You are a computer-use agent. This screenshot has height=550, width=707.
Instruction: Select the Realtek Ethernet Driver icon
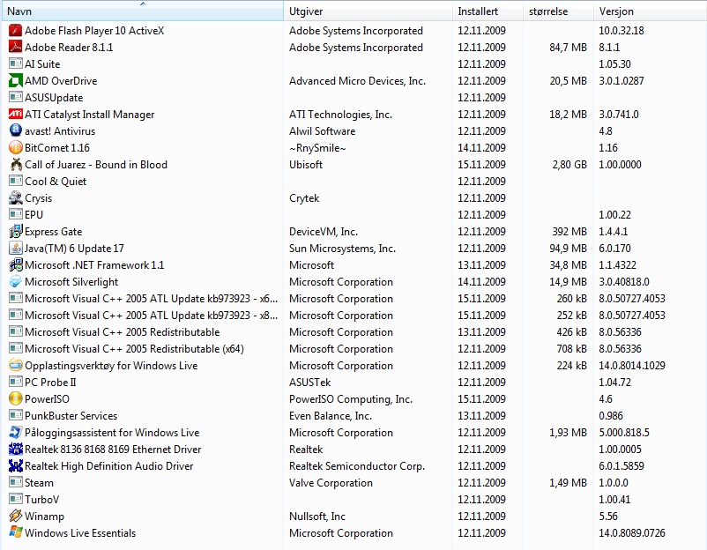[x=15, y=449]
